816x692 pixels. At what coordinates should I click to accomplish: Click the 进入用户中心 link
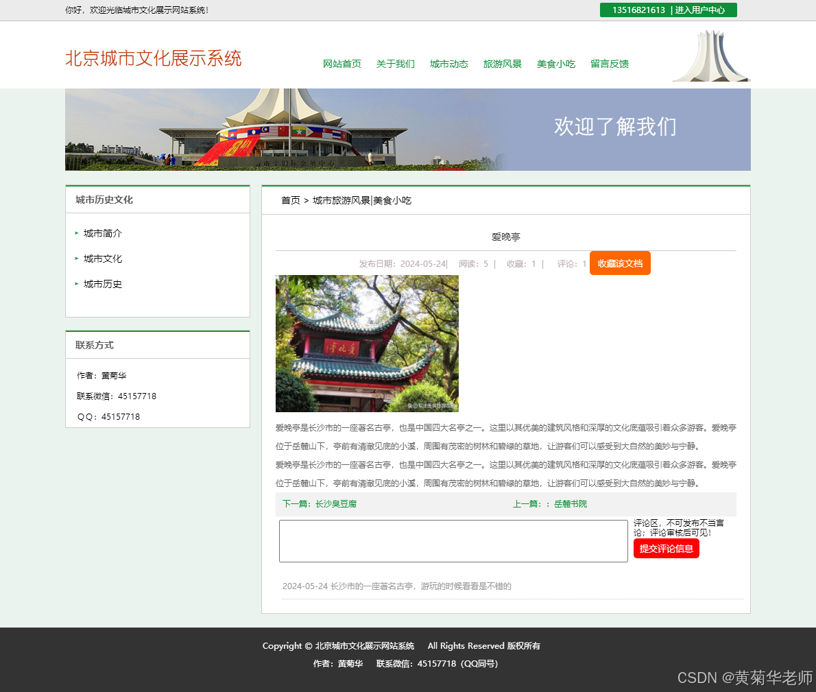tap(700, 10)
